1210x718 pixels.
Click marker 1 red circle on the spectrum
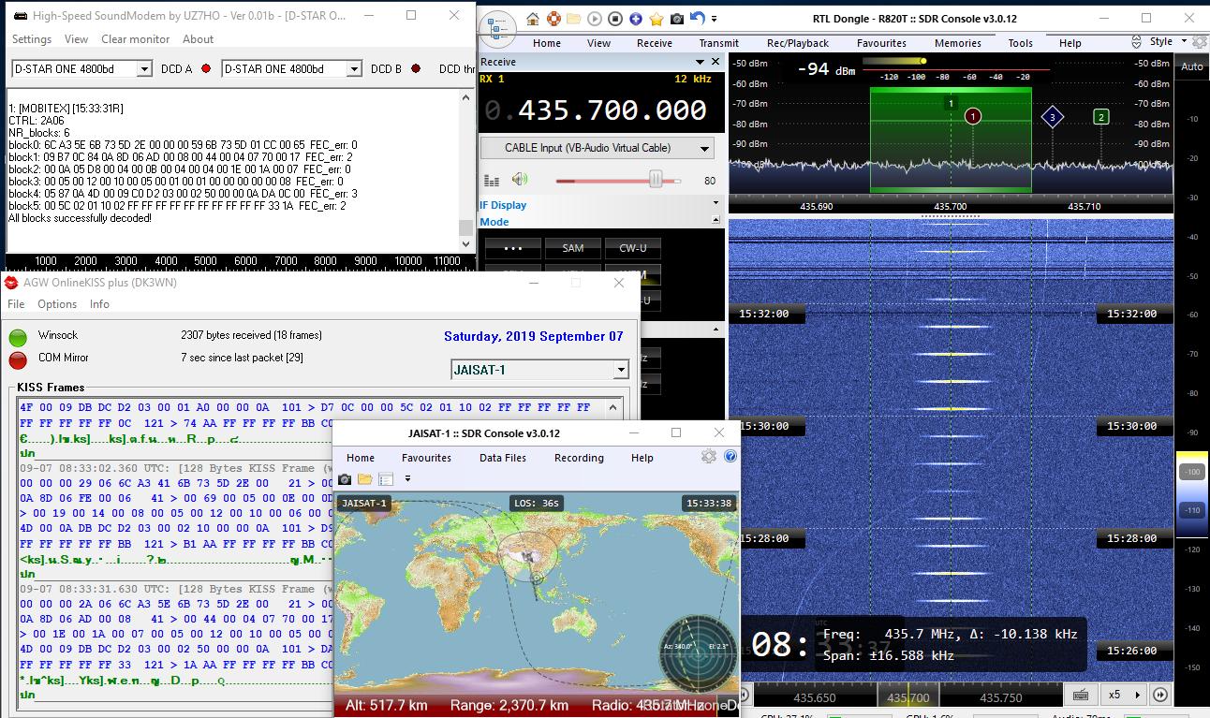coord(973,116)
